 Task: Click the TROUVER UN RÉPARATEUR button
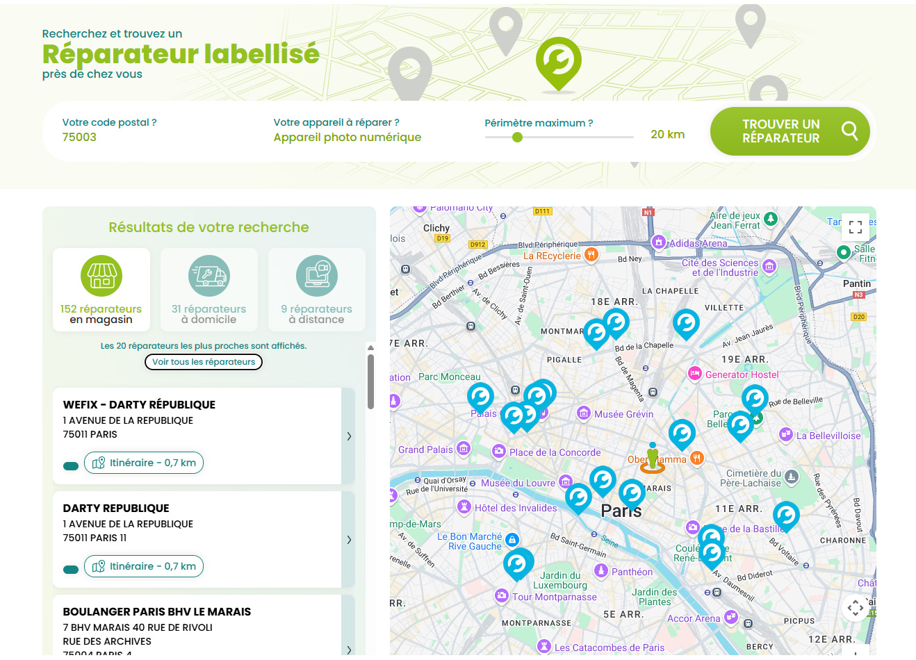(790, 131)
